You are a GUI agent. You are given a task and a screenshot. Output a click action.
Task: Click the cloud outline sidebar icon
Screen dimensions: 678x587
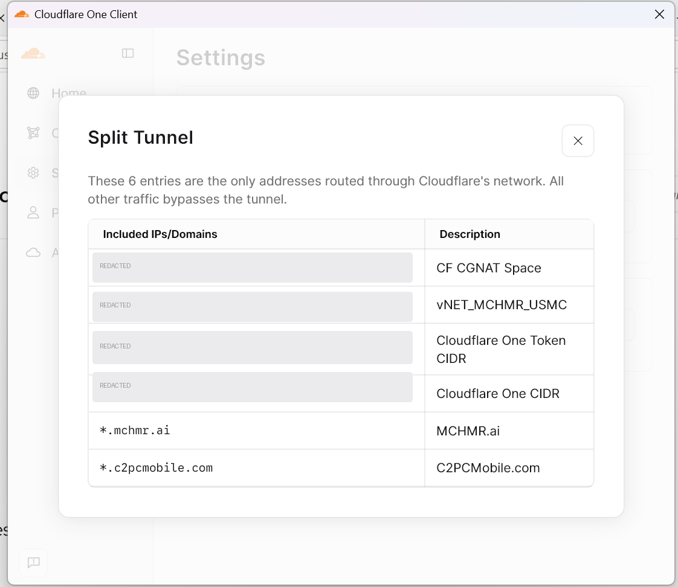[x=33, y=252]
